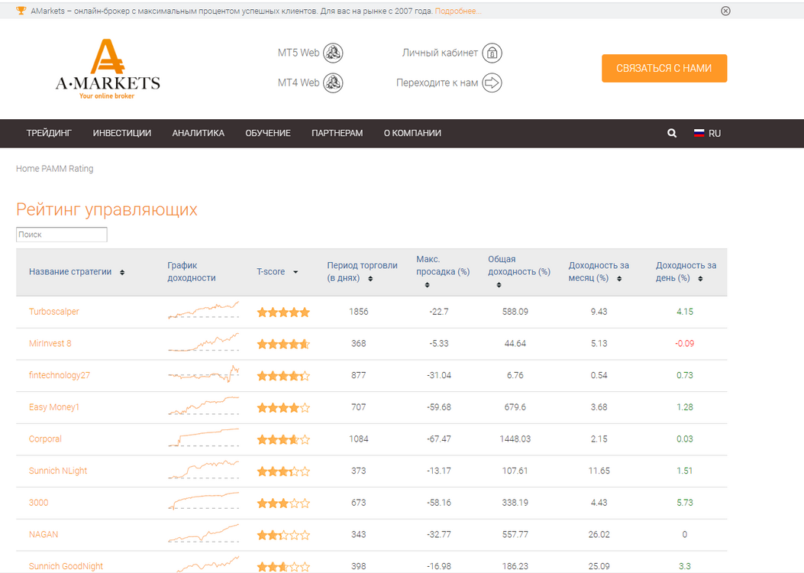Sort by Макс. просадка arrows

click(427, 285)
